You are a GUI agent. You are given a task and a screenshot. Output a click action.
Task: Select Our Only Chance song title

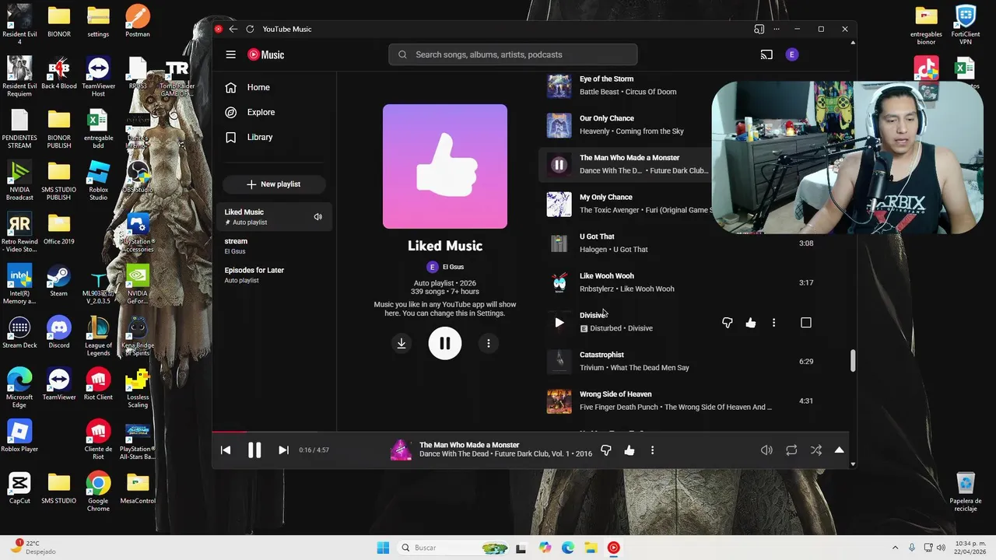[x=607, y=118]
